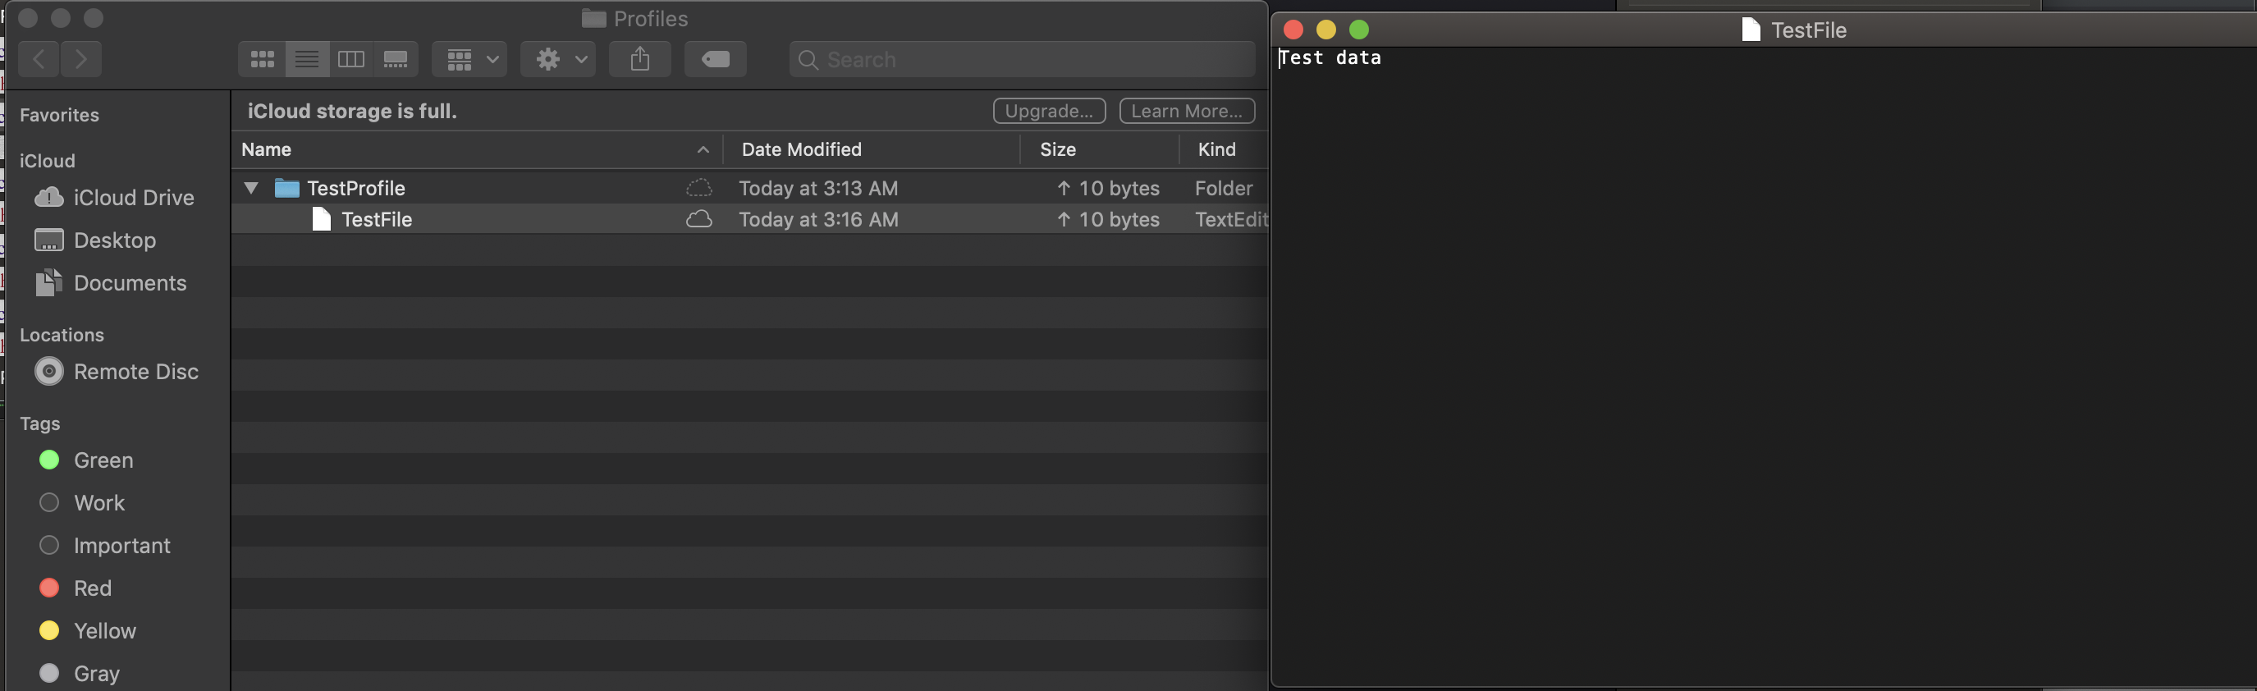The image size is (2257, 691).
Task: Go back with the back arrow
Action: click(x=39, y=60)
